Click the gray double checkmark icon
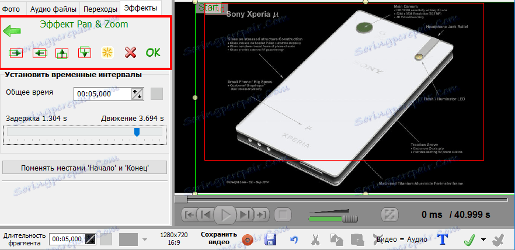This screenshot has height=250, width=515. pos(498,240)
